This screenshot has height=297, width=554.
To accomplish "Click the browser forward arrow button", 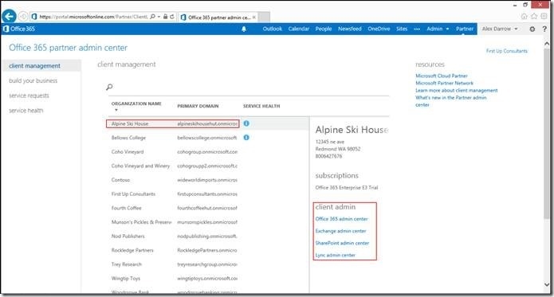I will tap(23, 16).
